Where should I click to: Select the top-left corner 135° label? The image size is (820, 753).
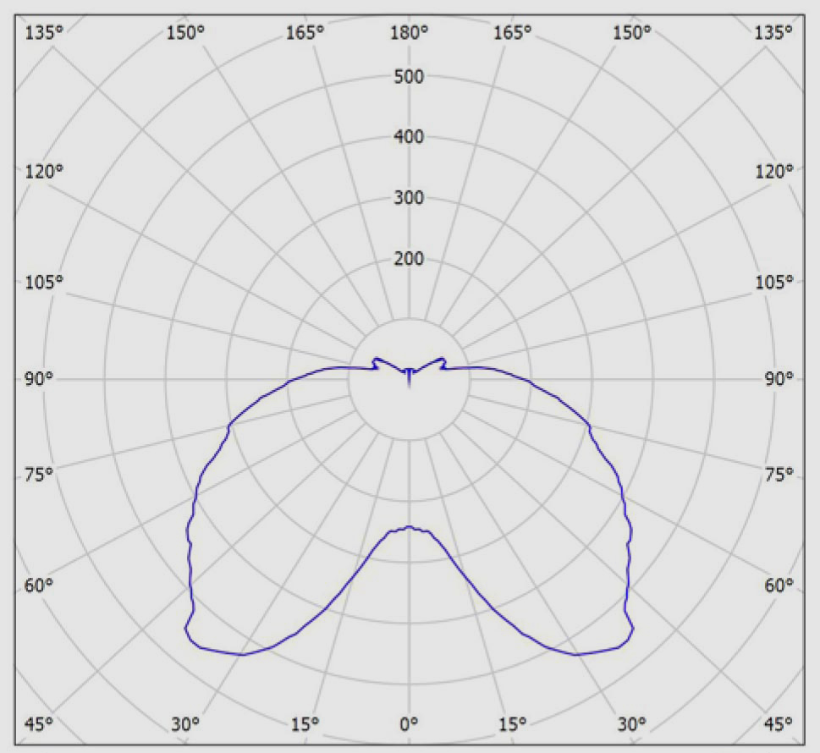[44, 32]
